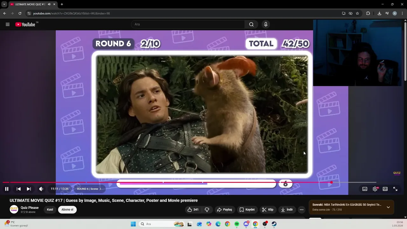Install app icon in address bar
407x229 pixels.
344,13
